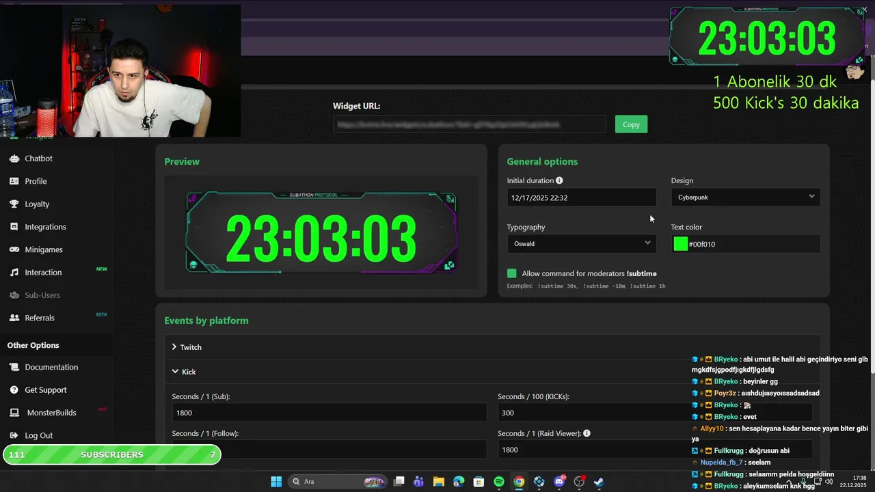Open Microsoft Store from the taskbar
875x492 pixels.
(x=479, y=482)
